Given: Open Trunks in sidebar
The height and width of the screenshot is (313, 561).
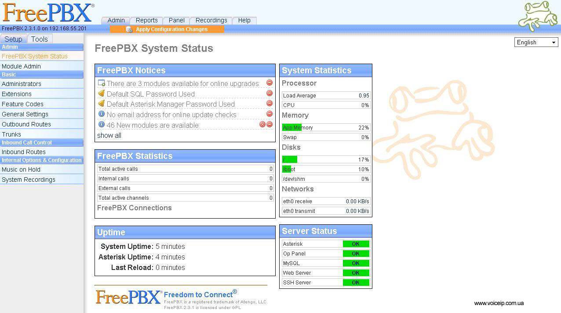Looking at the screenshot, I should [42, 134].
